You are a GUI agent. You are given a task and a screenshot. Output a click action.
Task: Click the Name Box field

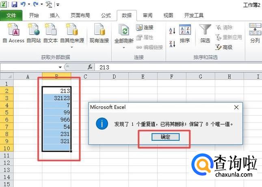tap(29, 67)
